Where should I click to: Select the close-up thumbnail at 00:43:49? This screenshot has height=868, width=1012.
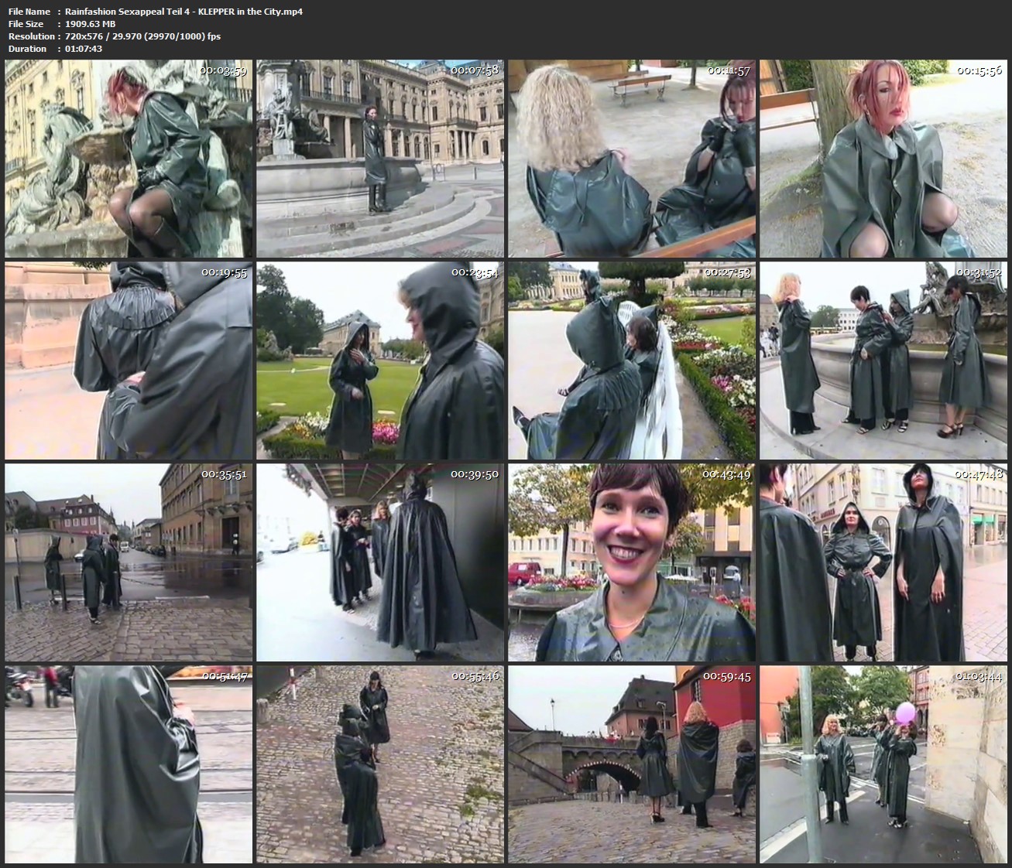[x=632, y=562]
